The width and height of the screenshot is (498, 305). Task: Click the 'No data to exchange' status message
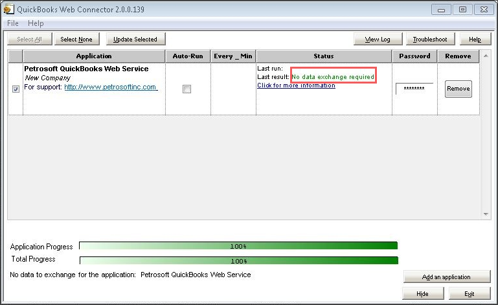(x=130, y=275)
